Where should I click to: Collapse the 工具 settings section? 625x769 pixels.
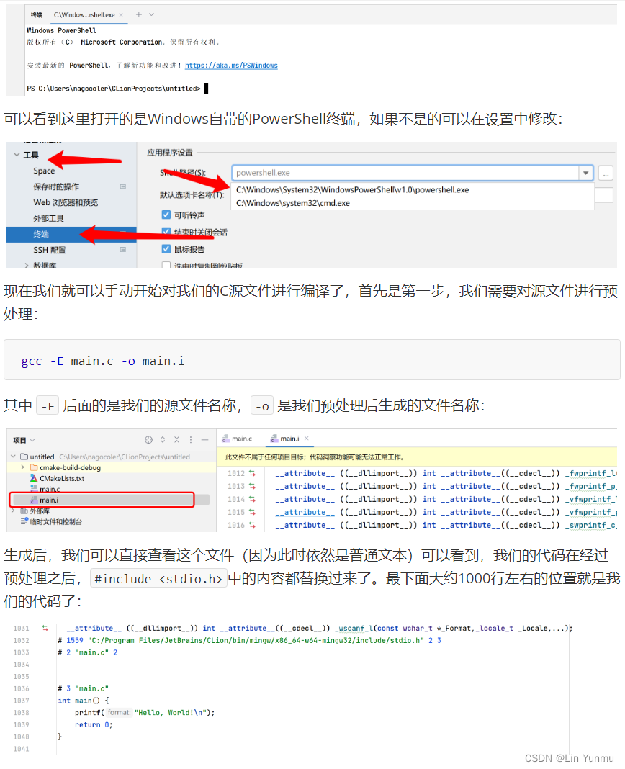point(17,155)
